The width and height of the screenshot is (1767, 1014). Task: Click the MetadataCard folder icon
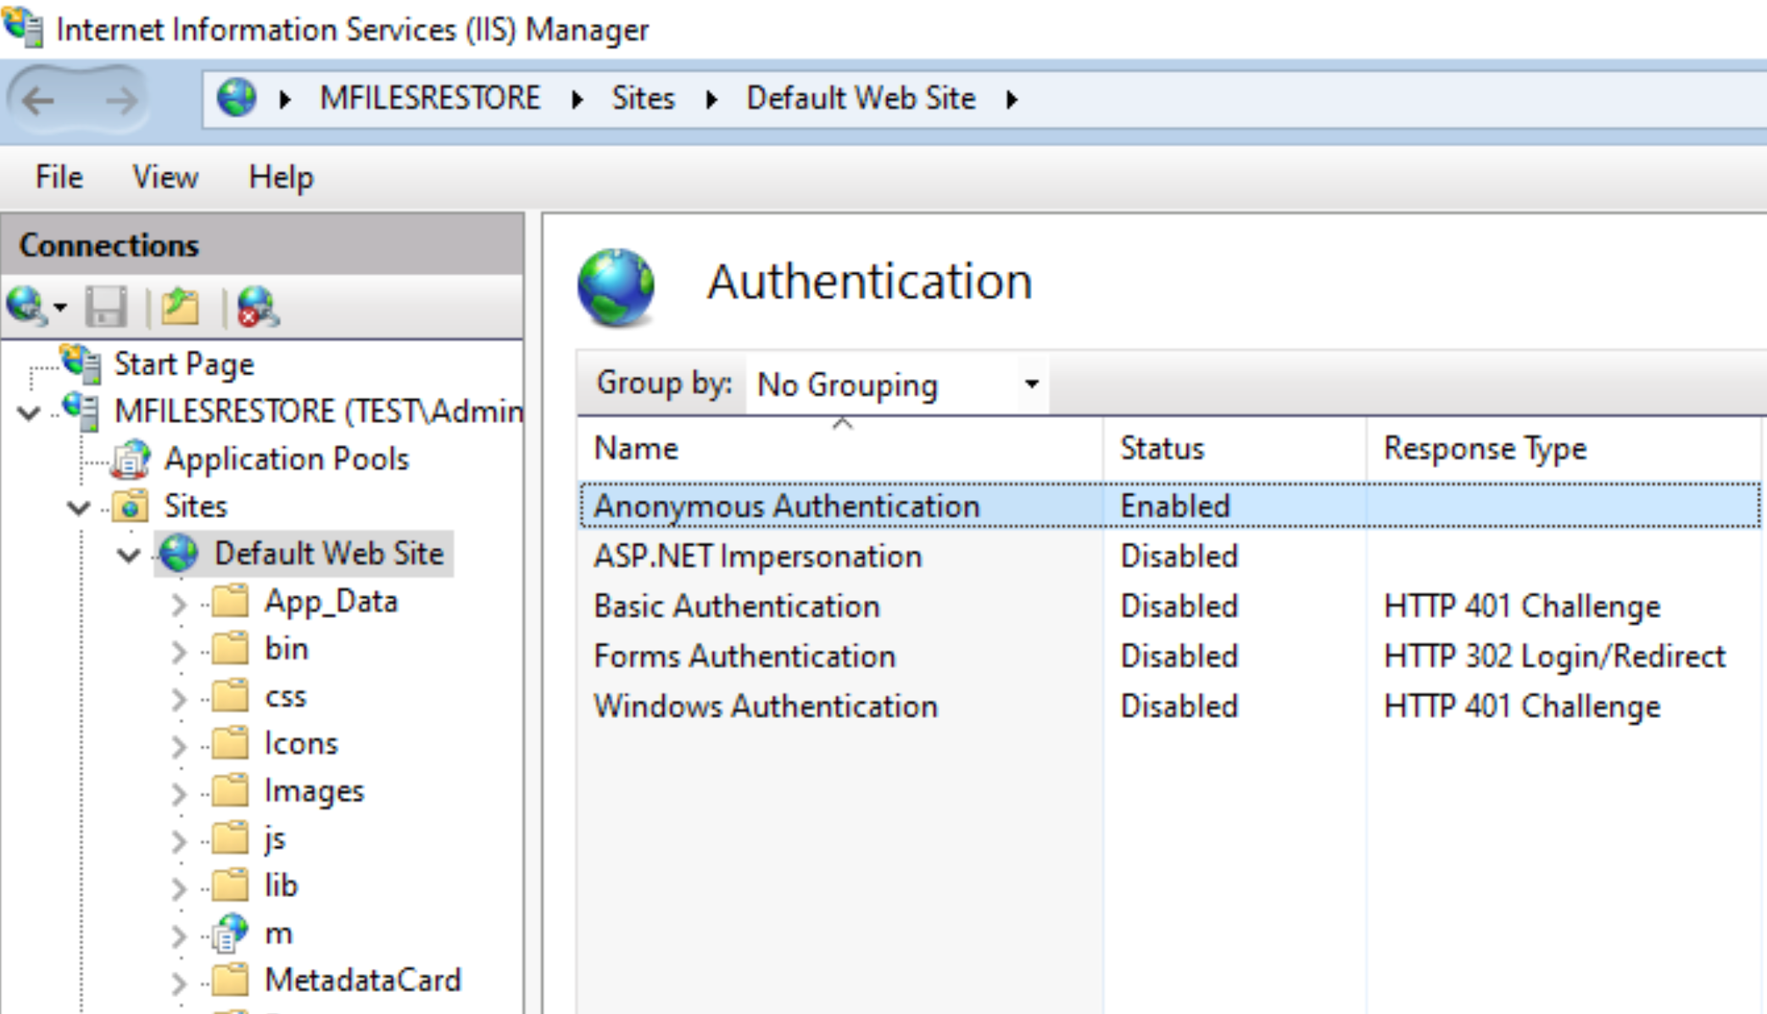click(230, 979)
